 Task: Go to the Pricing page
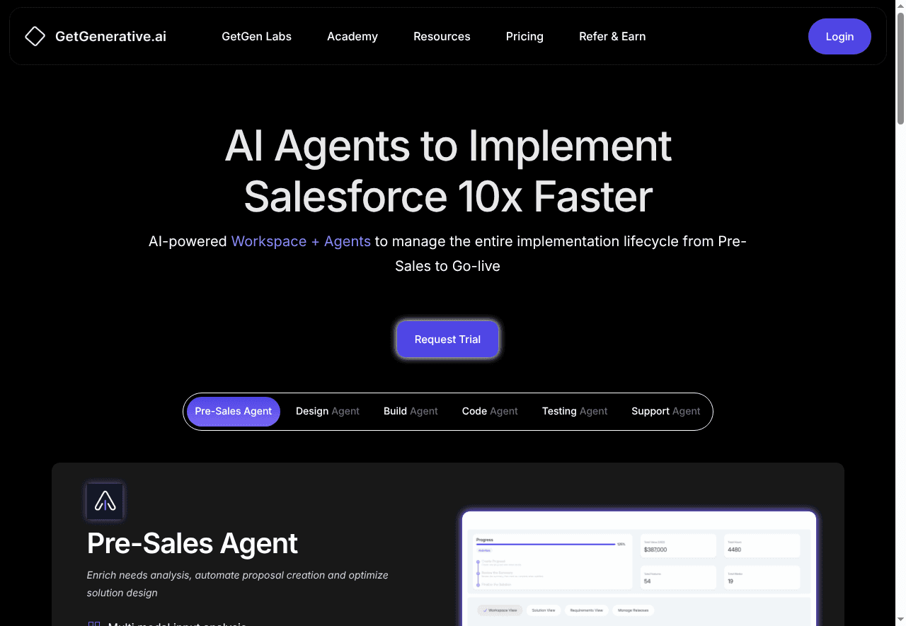click(x=524, y=36)
